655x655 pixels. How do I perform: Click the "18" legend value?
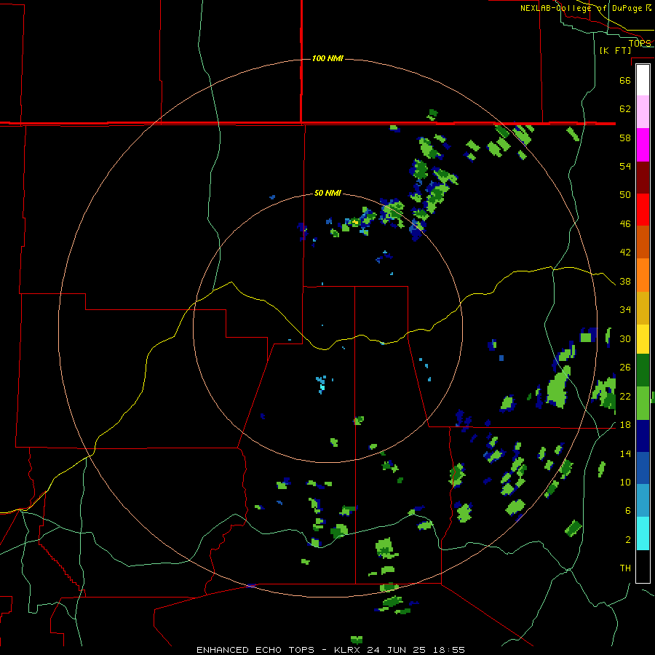click(x=625, y=425)
